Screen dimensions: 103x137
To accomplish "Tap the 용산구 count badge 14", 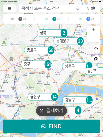I will pos(54,97).
